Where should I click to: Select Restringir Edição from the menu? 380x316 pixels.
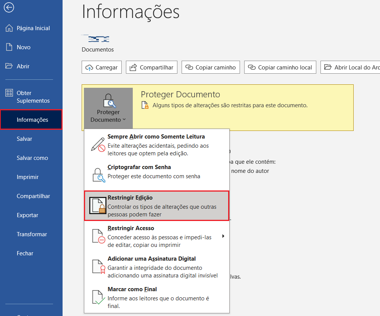tap(156, 206)
